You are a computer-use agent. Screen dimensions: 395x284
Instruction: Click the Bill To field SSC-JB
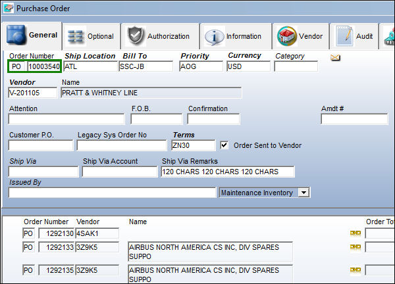(x=146, y=66)
